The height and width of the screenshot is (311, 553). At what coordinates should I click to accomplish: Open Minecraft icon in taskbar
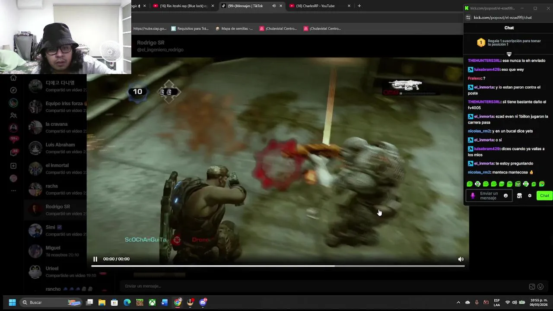point(140,302)
